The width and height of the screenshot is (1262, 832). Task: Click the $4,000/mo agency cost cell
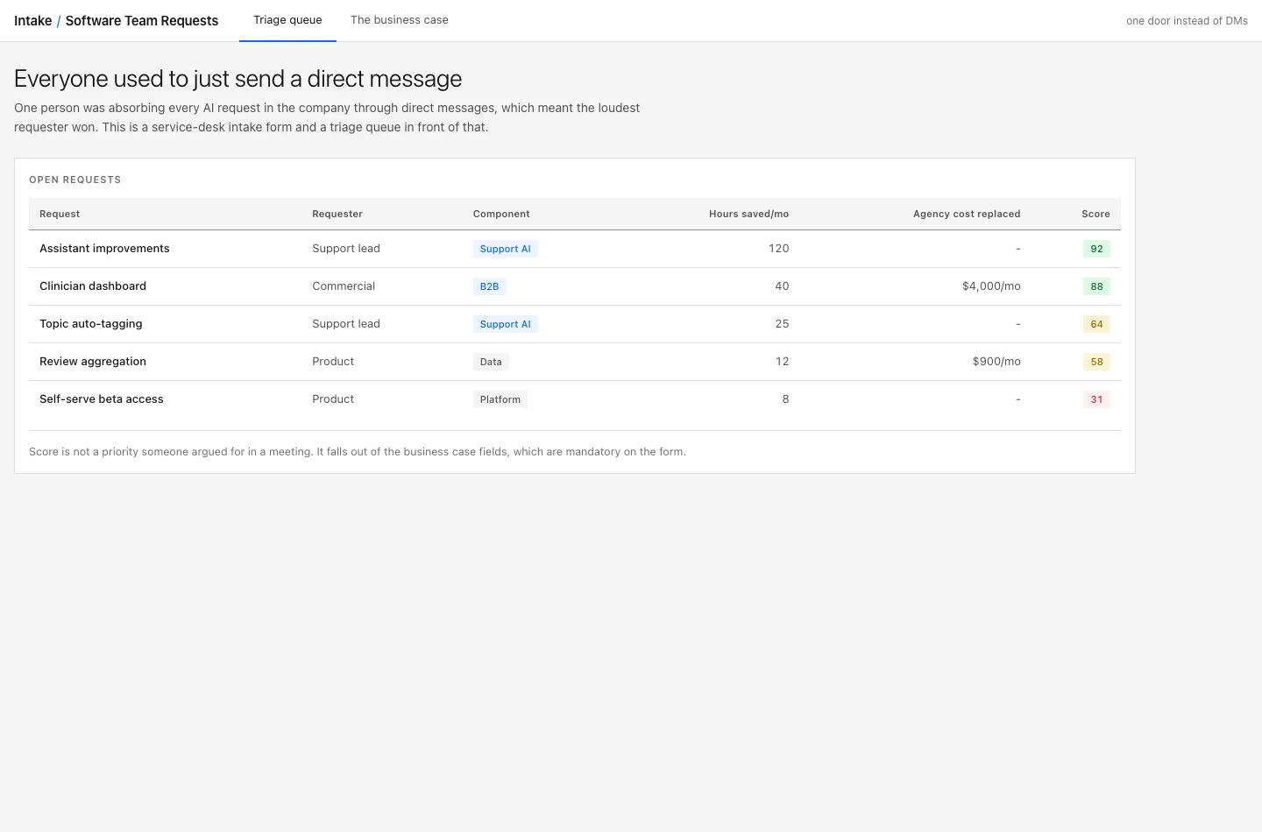991,286
